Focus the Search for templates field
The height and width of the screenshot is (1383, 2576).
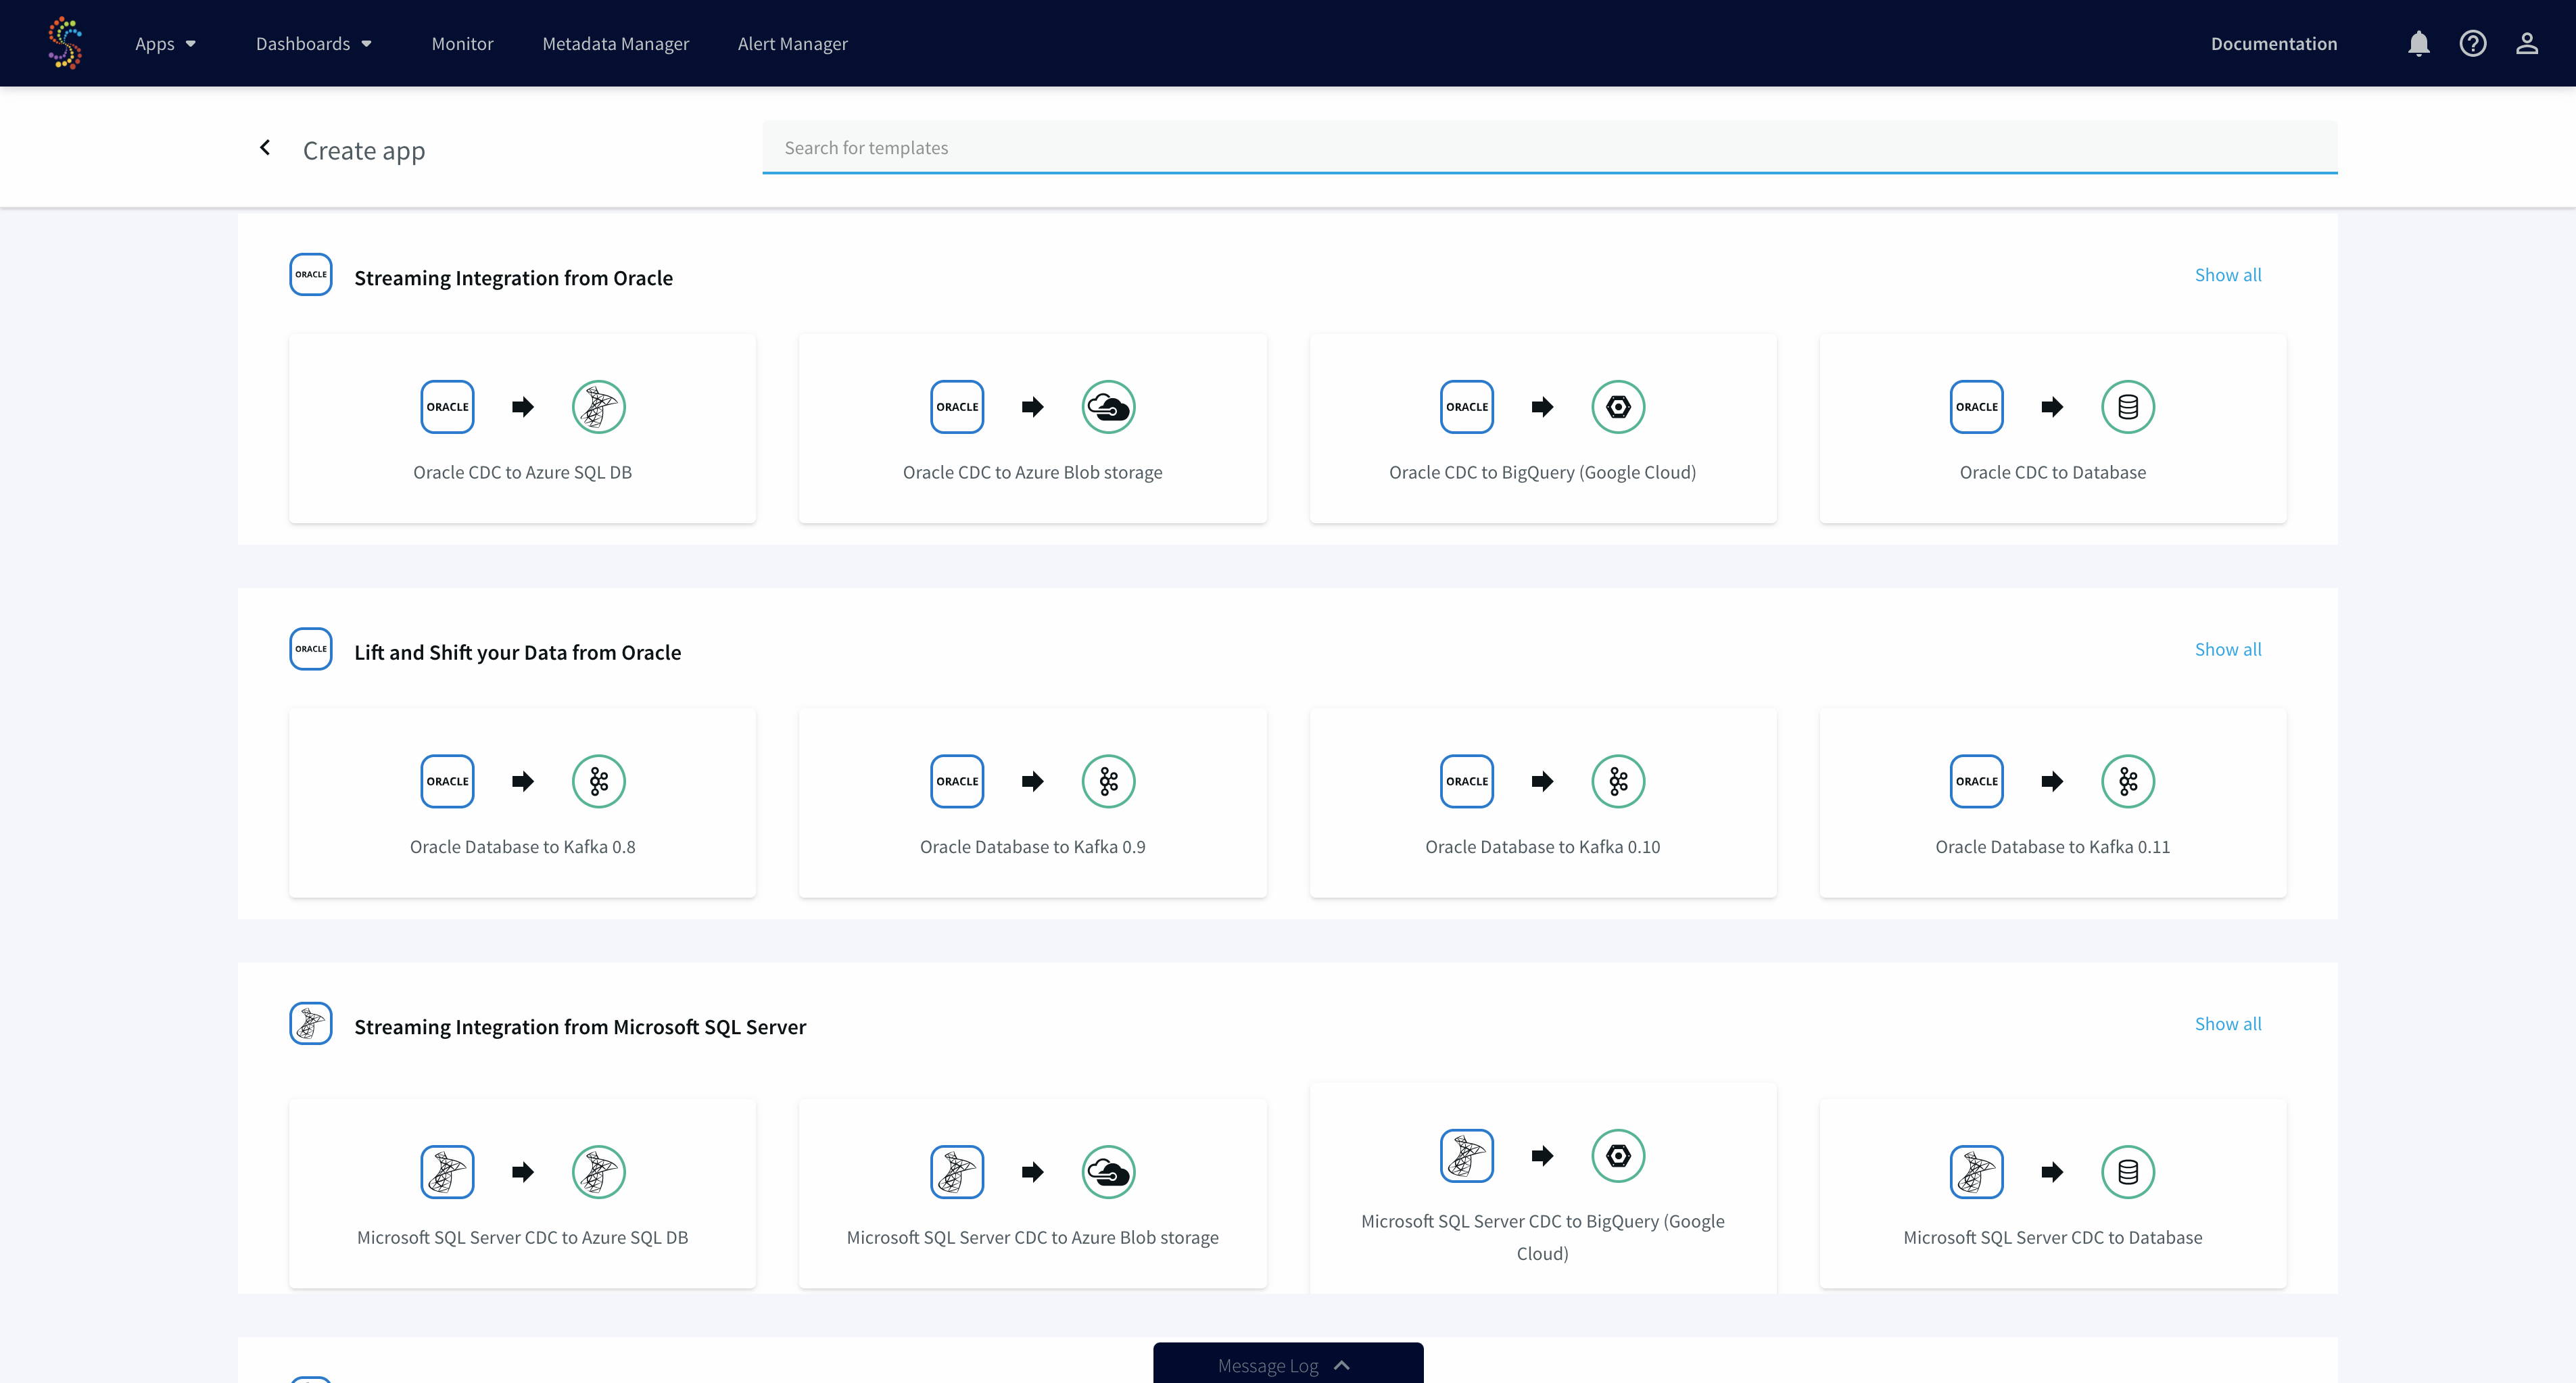coord(1549,147)
